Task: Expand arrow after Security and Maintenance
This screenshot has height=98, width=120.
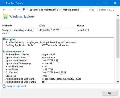Action: pos(60,10)
